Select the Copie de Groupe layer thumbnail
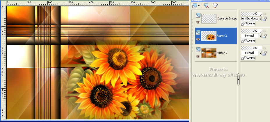 [x=209, y=19]
